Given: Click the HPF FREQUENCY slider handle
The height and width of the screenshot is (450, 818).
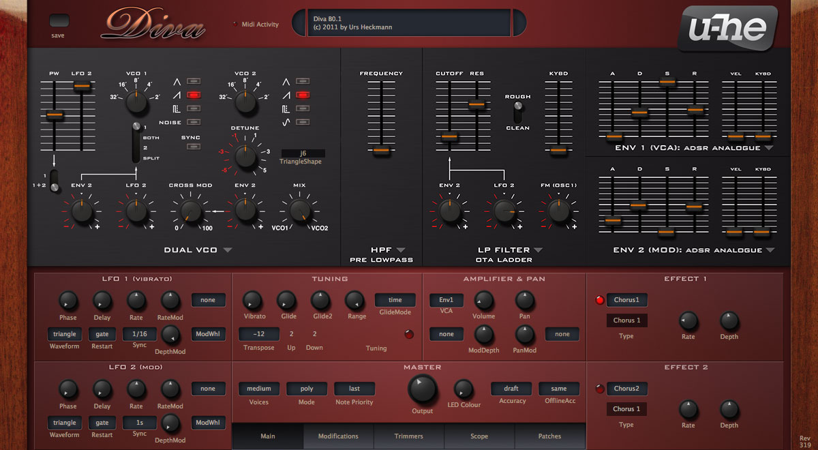Looking at the screenshot, I should click(382, 149).
